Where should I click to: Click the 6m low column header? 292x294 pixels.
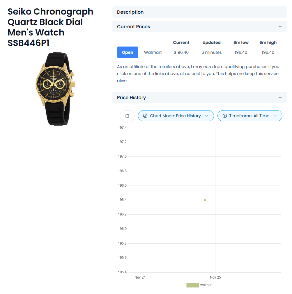[241, 42]
